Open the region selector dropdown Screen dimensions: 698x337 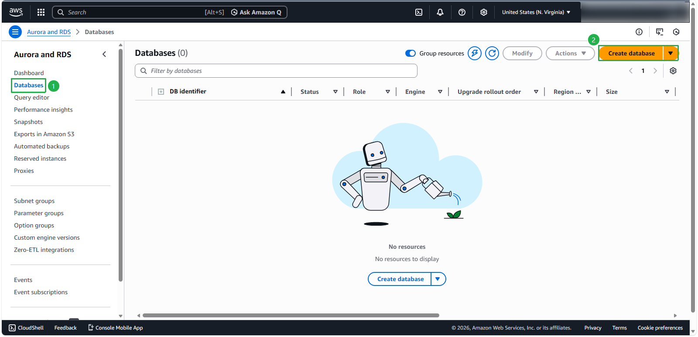click(x=536, y=12)
